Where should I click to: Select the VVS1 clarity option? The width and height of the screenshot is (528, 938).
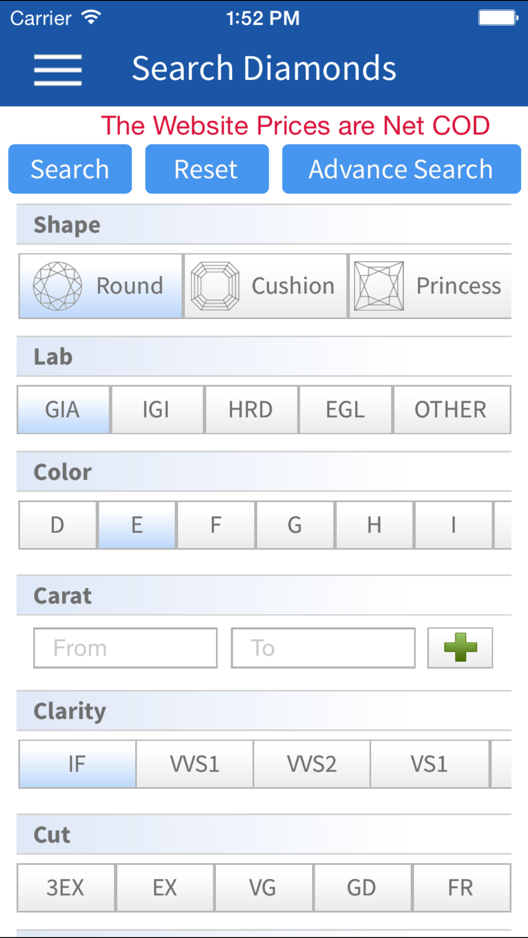point(195,764)
